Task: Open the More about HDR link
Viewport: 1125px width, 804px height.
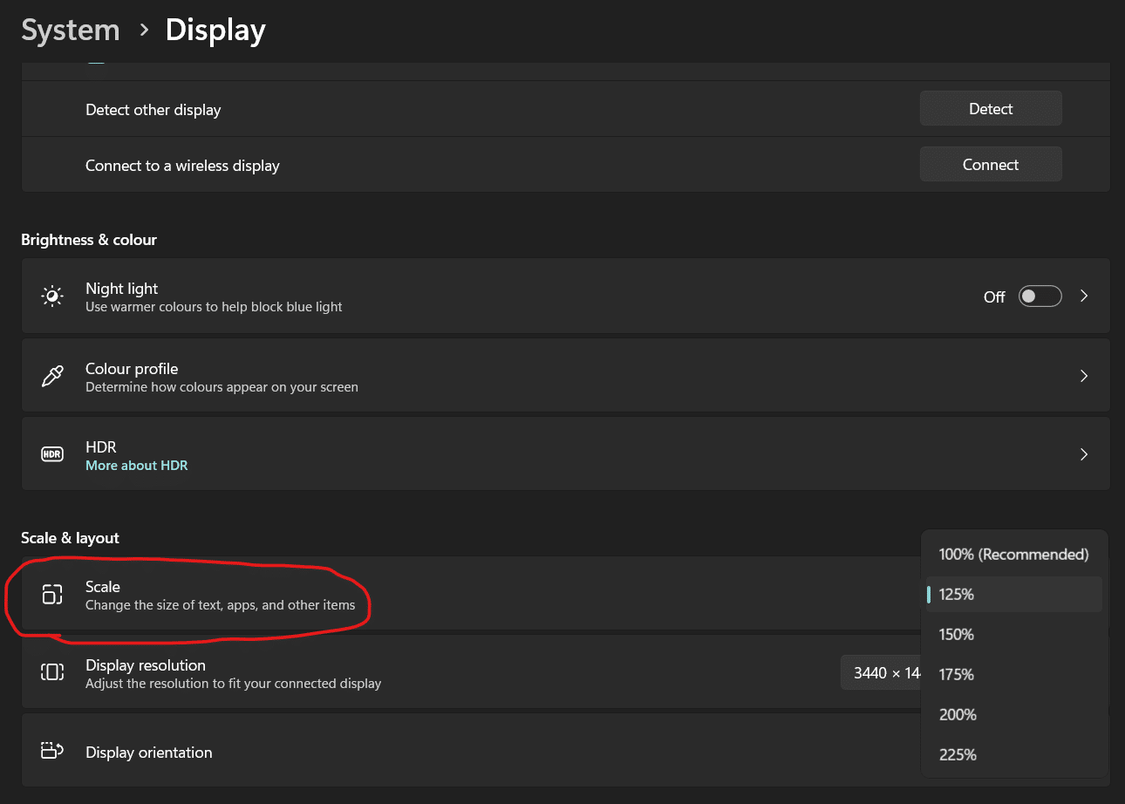Action: click(x=136, y=466)
